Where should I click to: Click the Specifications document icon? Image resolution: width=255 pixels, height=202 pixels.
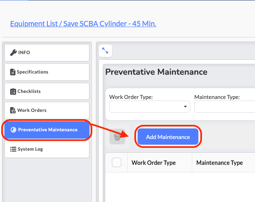coord(13,72)
